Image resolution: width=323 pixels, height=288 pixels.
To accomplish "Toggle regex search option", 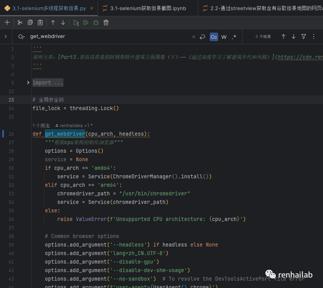I will 234,37.
